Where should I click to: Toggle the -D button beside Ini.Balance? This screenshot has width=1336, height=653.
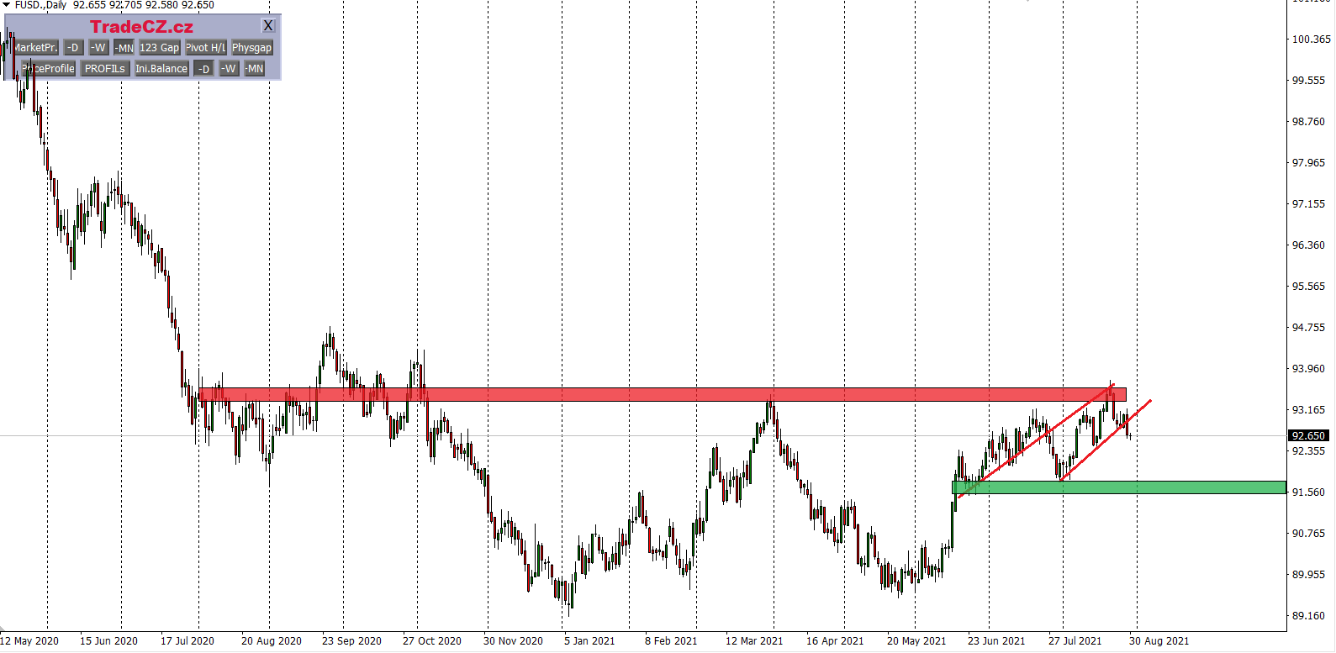(203, 69)
